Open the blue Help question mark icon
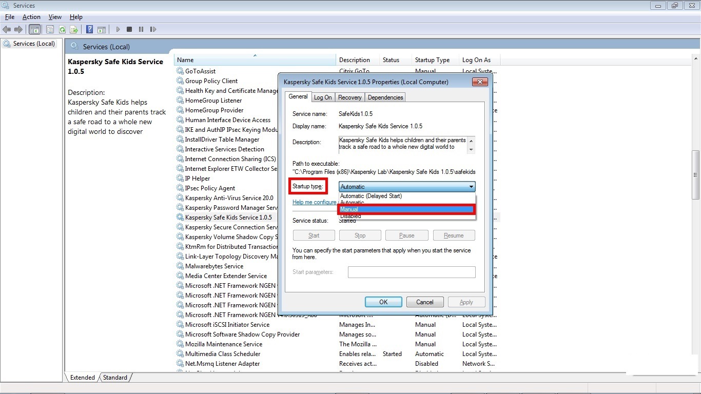The width and height of the screenshot is (701, 394). [90, 30]
